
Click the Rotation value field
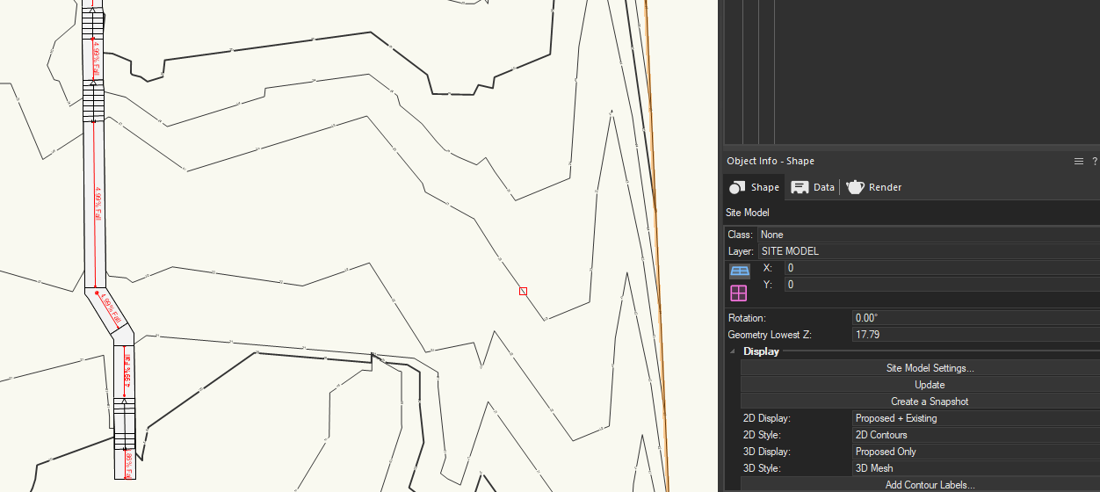[x=975, y=318]
